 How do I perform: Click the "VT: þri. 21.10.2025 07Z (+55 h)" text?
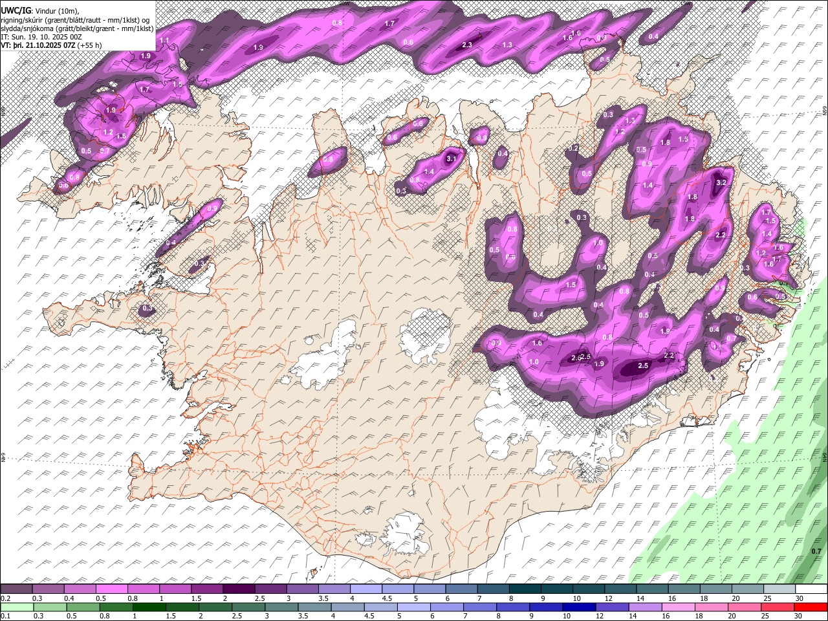(51, 45)
